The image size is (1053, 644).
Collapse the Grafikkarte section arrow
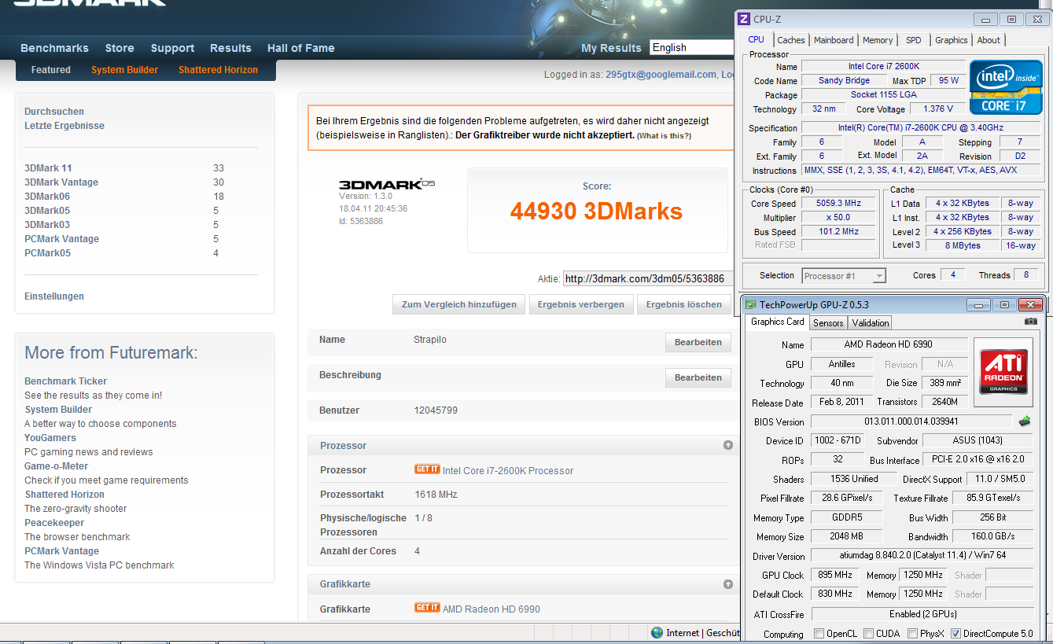[x=728, y=584]
